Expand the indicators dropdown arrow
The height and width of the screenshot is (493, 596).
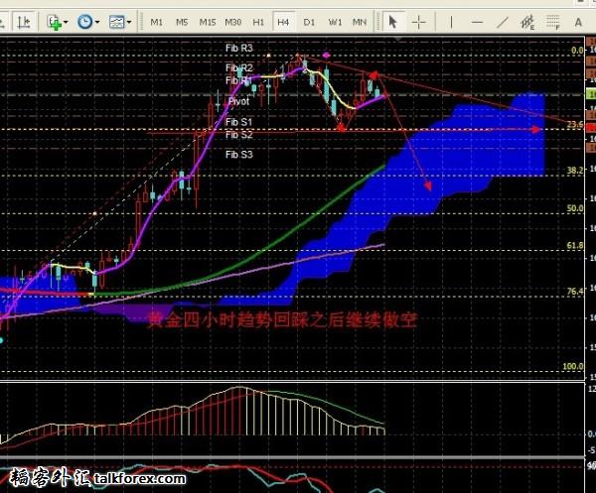click(67, 21)
